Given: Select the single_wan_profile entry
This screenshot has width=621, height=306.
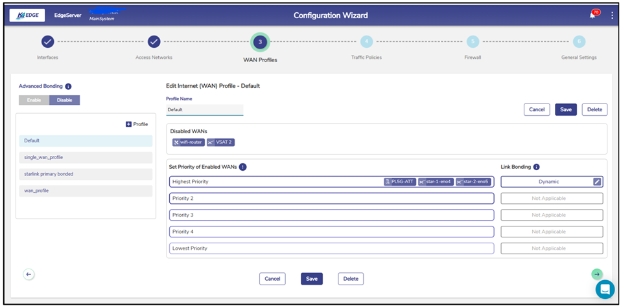Looking at the screenshot, I should pos(86,157).
